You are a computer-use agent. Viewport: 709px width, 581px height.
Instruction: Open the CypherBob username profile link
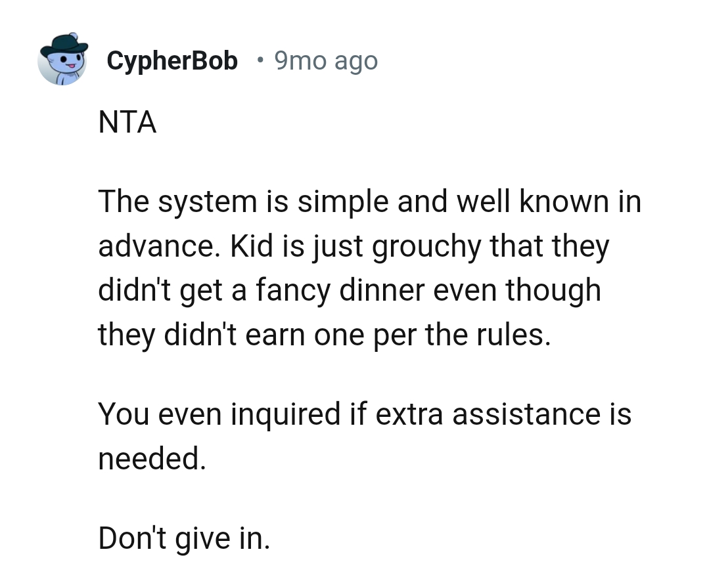(172, 61)
